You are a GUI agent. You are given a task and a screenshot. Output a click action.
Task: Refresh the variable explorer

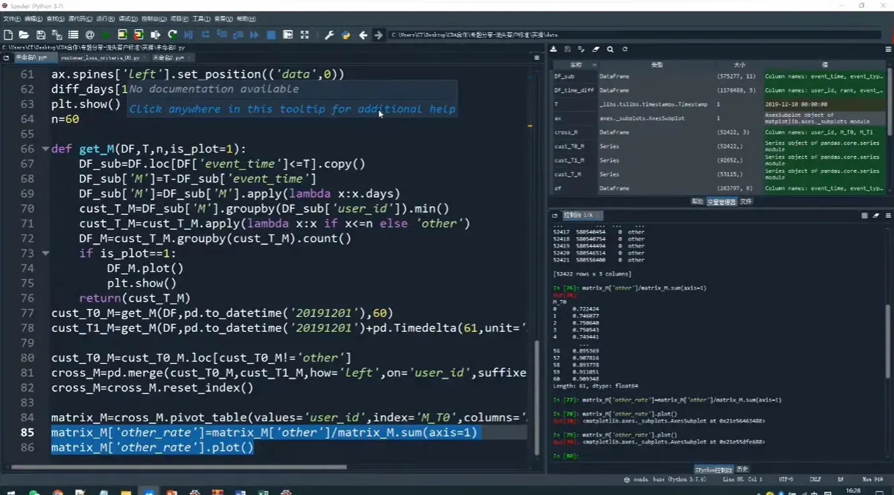[625, 49]
